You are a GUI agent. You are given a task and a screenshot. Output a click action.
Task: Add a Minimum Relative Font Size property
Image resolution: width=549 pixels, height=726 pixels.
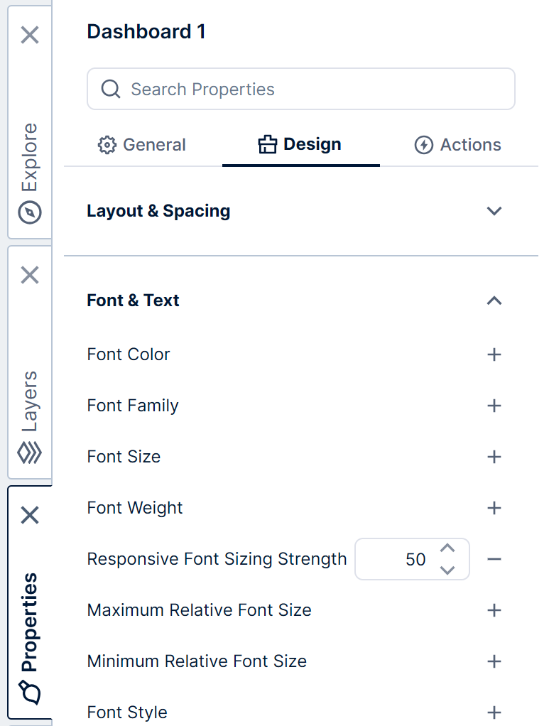click(x=494, y=661)
